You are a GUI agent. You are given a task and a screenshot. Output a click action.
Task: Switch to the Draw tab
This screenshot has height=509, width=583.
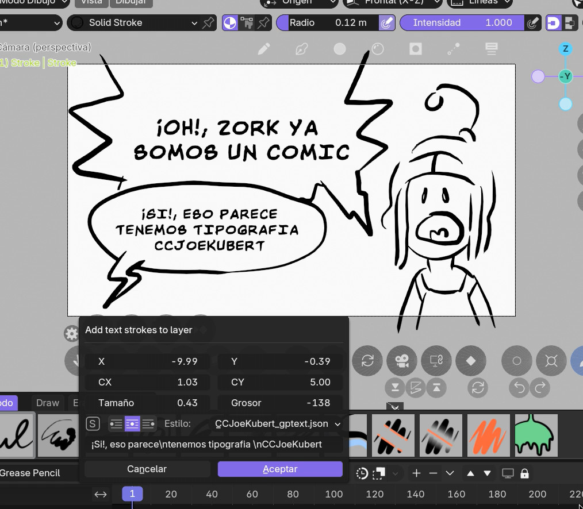(47, 403)
